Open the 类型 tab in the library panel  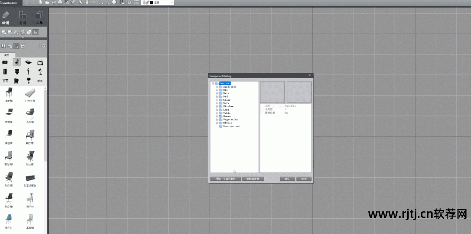pyautogui.click(x=7, y=55)
